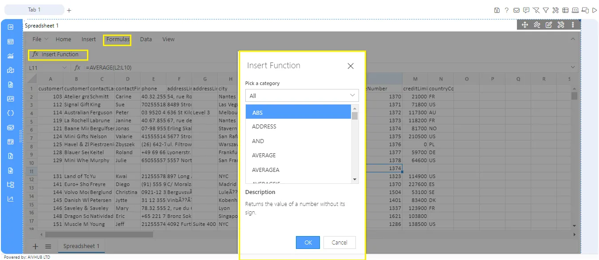The image size is (599, 260).
Task: Click Cancel in Insert Function dialog
Action: [x=339, y=242]
